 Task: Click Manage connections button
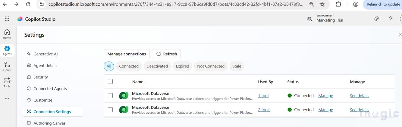(x=127, y=54)
